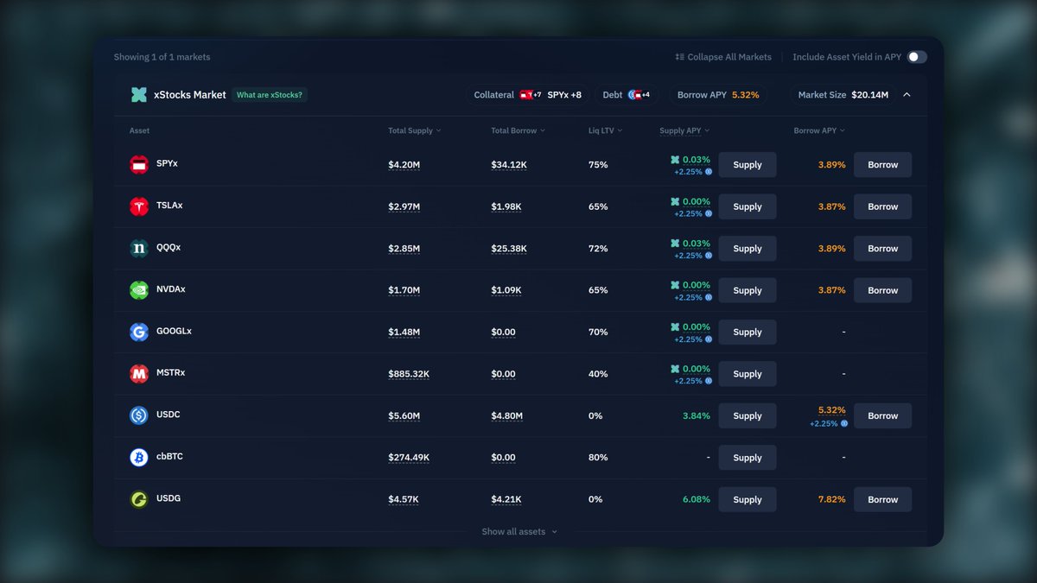Screen dimensions: 1037x583
Task: Click the TSLAx Tesla logo icon
Action: pos(139,206)
